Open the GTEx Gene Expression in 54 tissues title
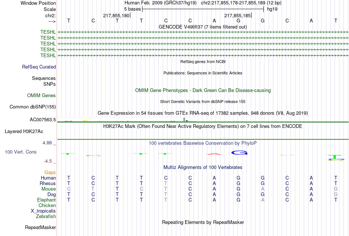Image resolution: width=349 pixels, height=236 pixels. [203, 113]
